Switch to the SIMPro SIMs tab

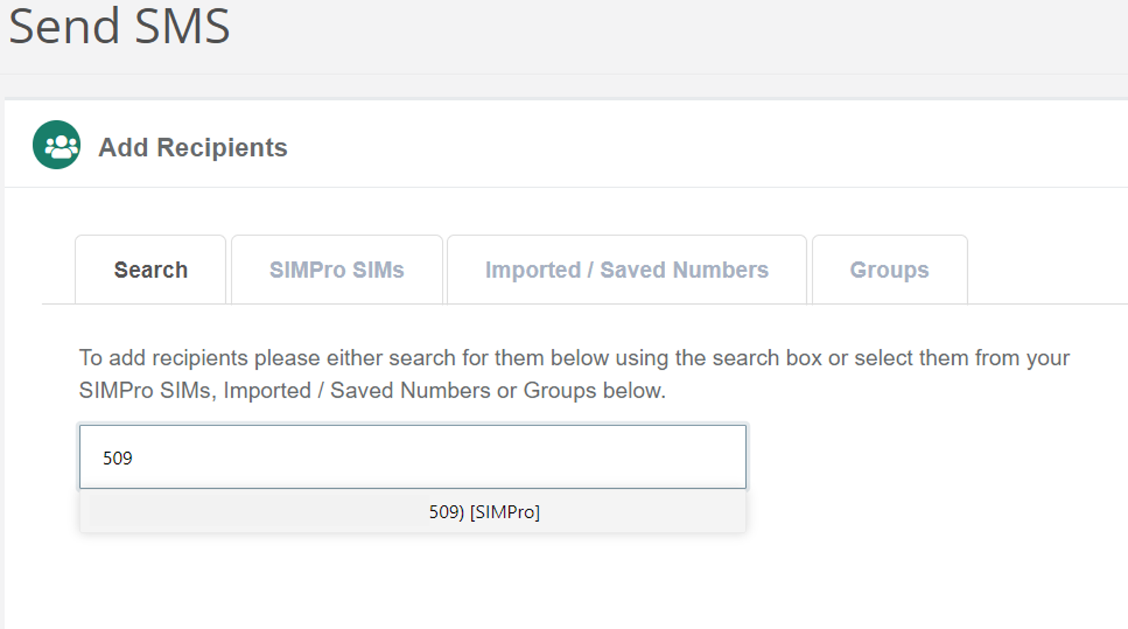[337, 270]
